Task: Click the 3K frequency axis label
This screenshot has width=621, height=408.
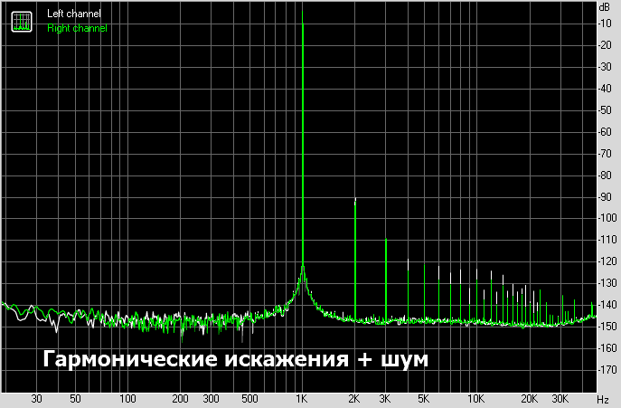Action: point(385,398)
